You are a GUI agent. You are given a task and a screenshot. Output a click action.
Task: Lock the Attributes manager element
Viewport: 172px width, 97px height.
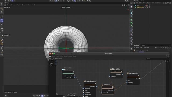tap(166, 47)
